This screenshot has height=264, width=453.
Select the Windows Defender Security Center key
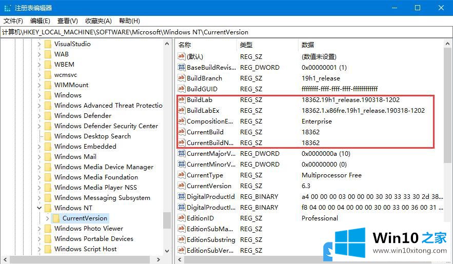pyautogui.click(x=106, y=126)
